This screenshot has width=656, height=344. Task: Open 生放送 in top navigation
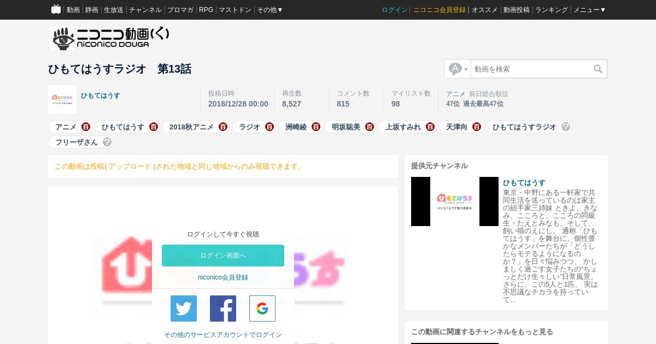[x=114, y=10]
